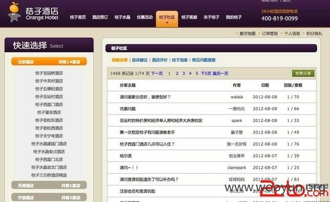Click the hotline number 400-819-0099

tap(279, 18)
